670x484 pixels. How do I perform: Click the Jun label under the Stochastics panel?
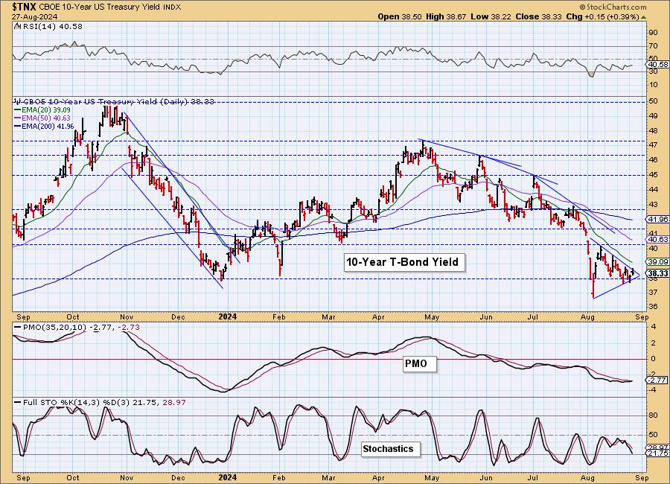click(x=486, y=477)
